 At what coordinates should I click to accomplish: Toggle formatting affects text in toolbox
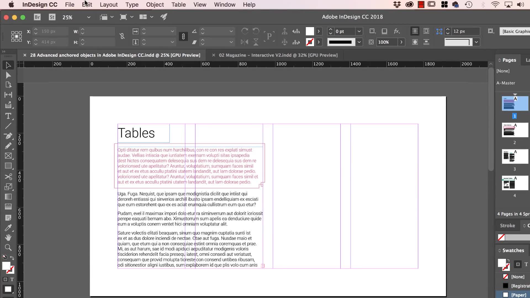tap(12, 279)
